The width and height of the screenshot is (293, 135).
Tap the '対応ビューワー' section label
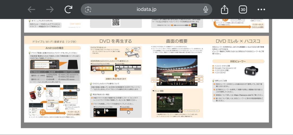point(238,61)
